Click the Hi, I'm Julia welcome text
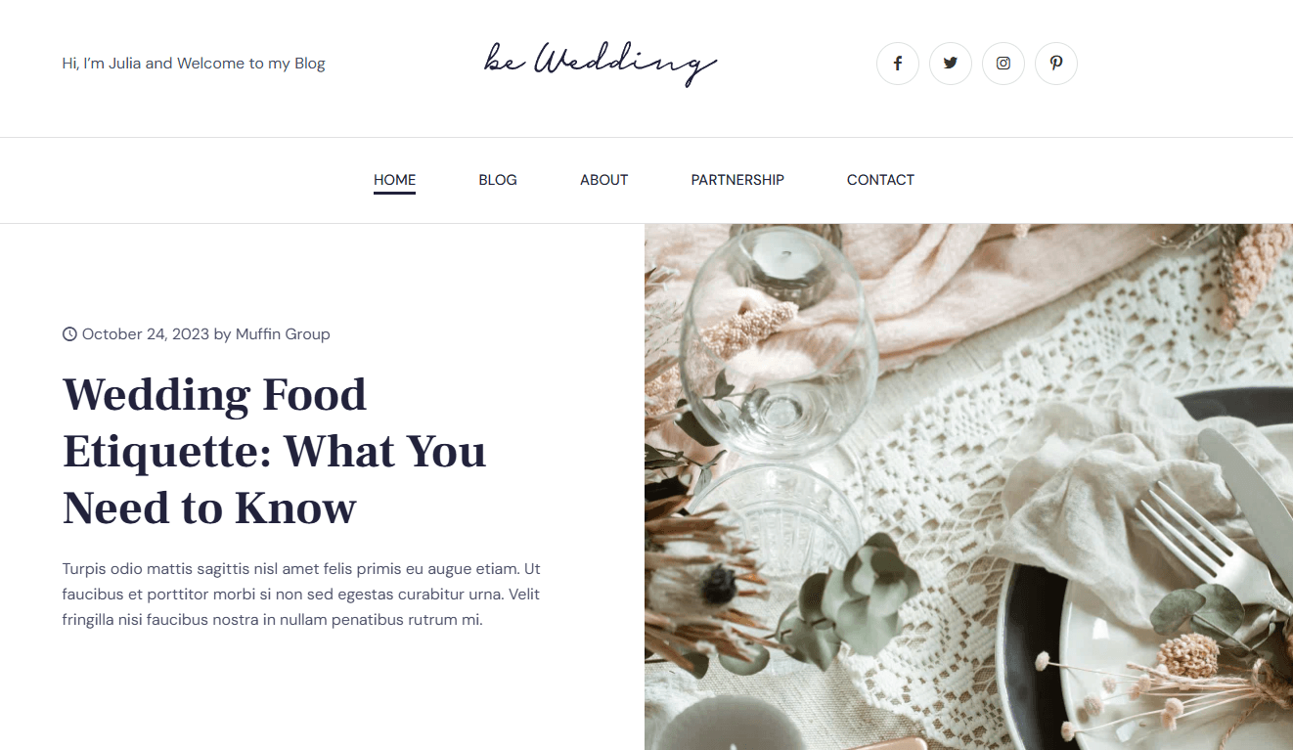This screenshot has height=750, width=1293. click(194, 64)
